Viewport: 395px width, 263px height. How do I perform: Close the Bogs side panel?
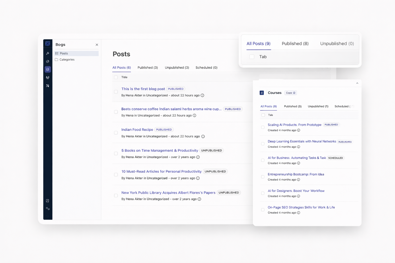coord(97,45)
